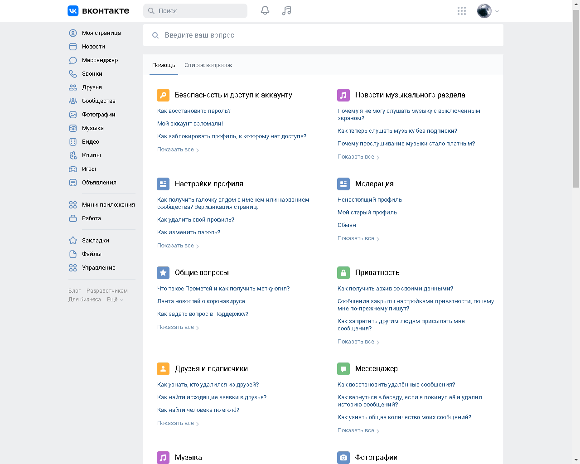The image size is (580, 464).
Task: Open the services grid icon
Action: tap(461, 11)
